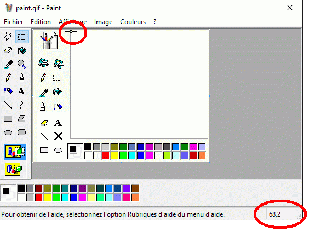Open the Couleurs menu
The image size is (315, 232).
point(133,22)
